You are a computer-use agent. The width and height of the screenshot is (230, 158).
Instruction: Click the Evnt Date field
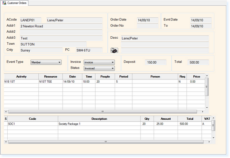201,20
